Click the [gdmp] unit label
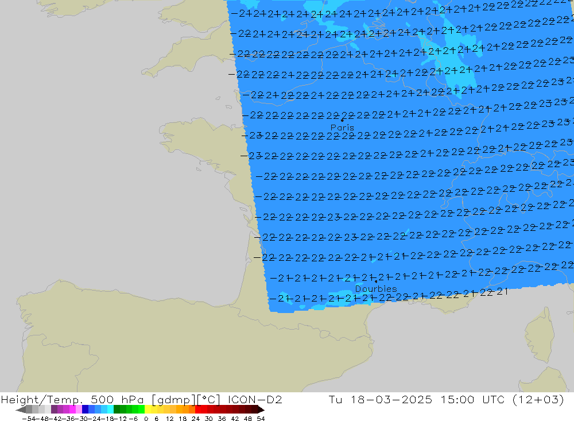 pos(173,400)
